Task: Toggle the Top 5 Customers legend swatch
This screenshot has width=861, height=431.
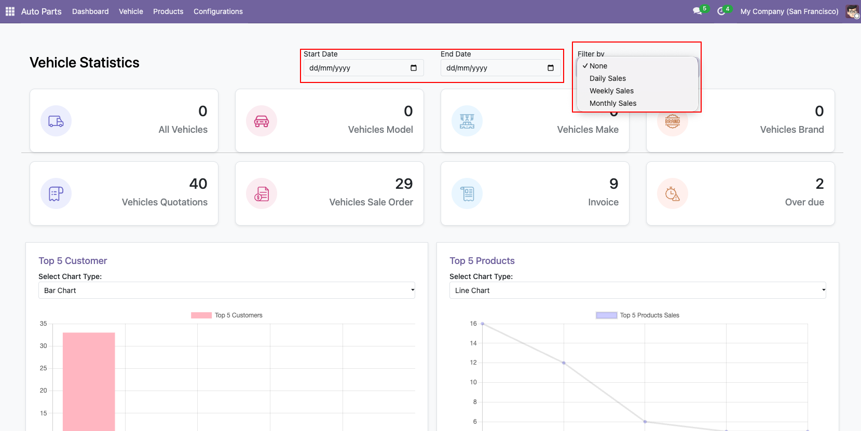Action: (201, 315)
